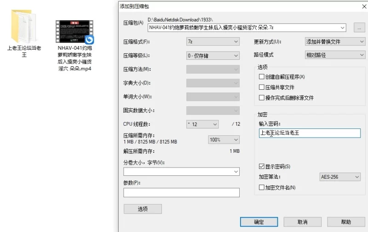
Task: Enable the 加密文件名 checkbox
Action: click(261, 187)
